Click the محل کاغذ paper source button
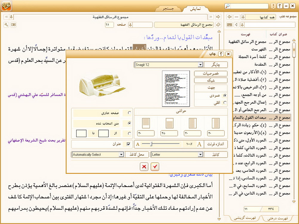Screen dimensions: 299x224 coord(137,154)
